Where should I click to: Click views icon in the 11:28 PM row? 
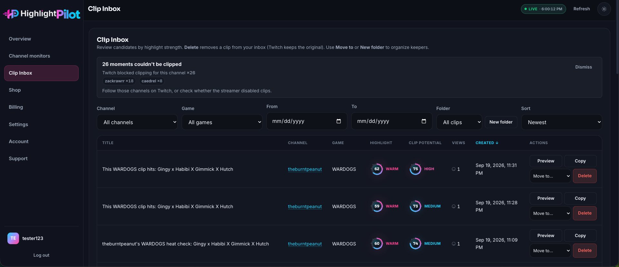coord(454,207)
